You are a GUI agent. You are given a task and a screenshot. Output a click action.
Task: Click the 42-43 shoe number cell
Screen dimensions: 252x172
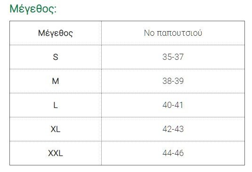[x=173, y=129]
